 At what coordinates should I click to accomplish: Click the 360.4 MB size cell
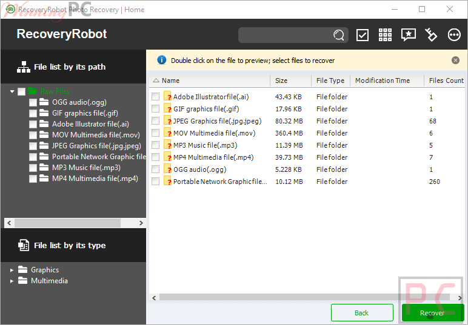(x=289, y=133)
